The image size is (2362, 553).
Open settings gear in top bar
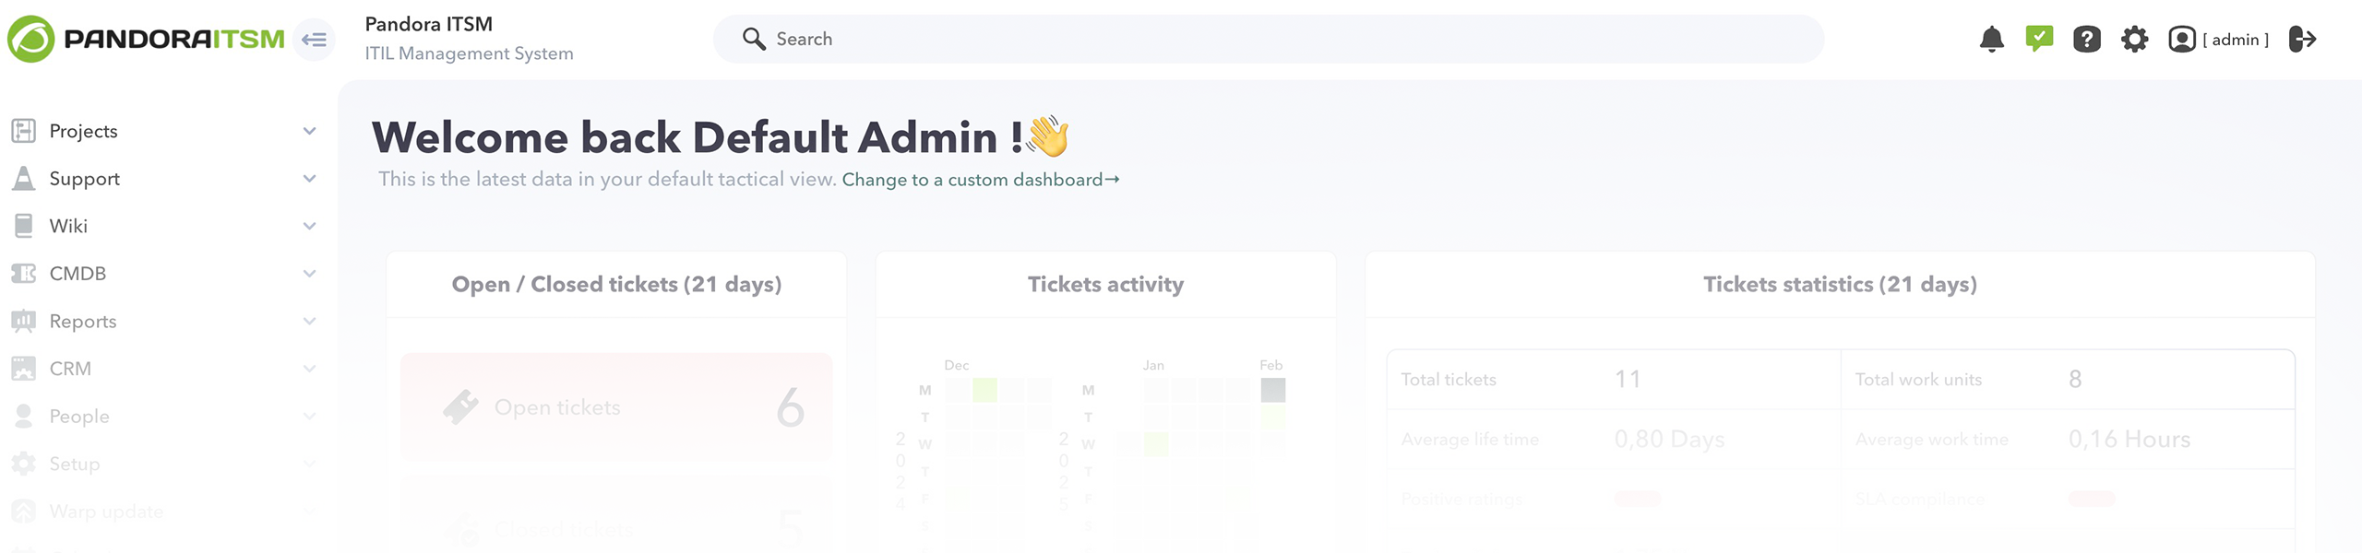[x=2134, y=39]
